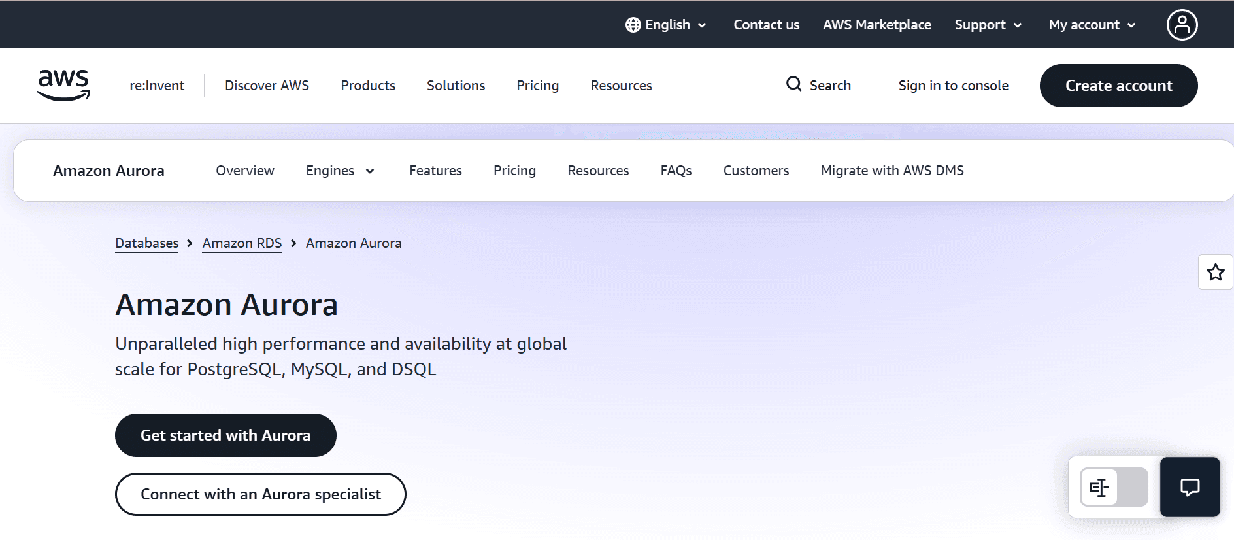Image resolution: width=1234 pixels, height=540 pixels.
Task: Open the top navigation Pricing menu
Action: (537, 86)
